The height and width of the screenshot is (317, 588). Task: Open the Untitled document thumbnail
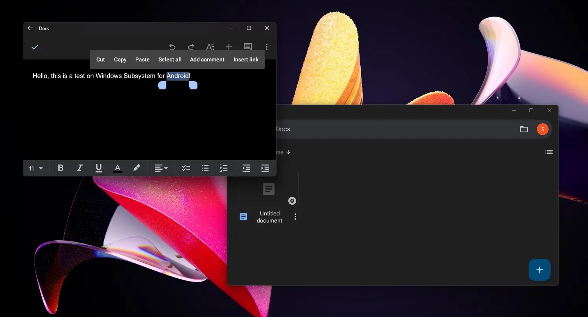(269, 189)
